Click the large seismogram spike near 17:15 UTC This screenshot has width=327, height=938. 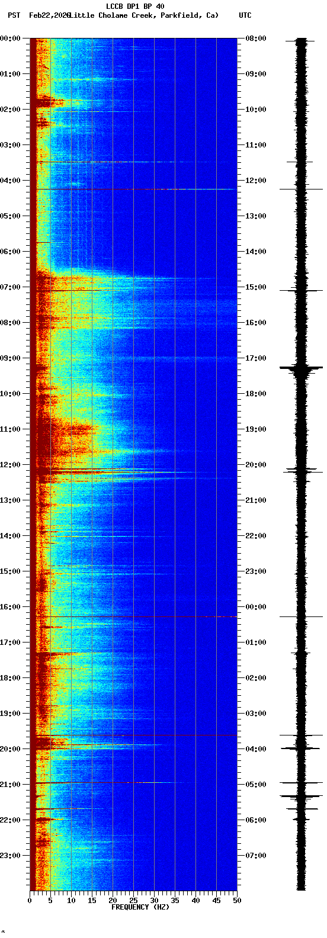[301, 368]
